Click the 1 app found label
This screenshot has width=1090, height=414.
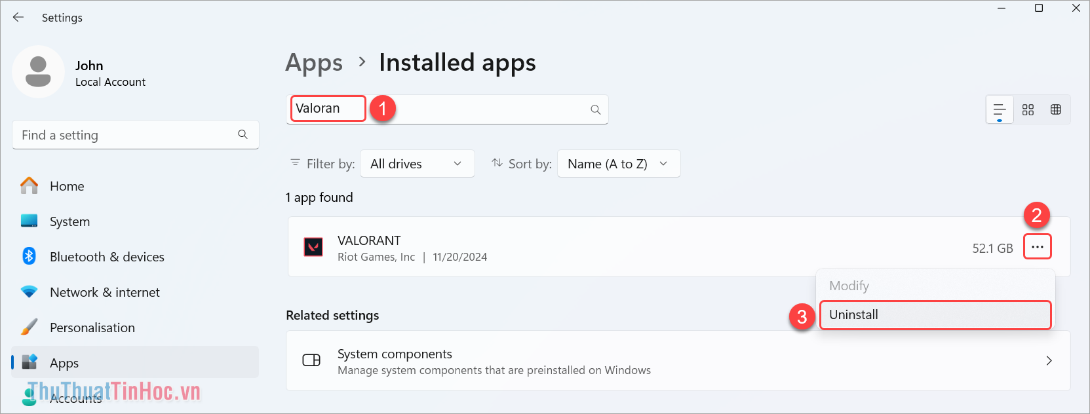point(319,197)
